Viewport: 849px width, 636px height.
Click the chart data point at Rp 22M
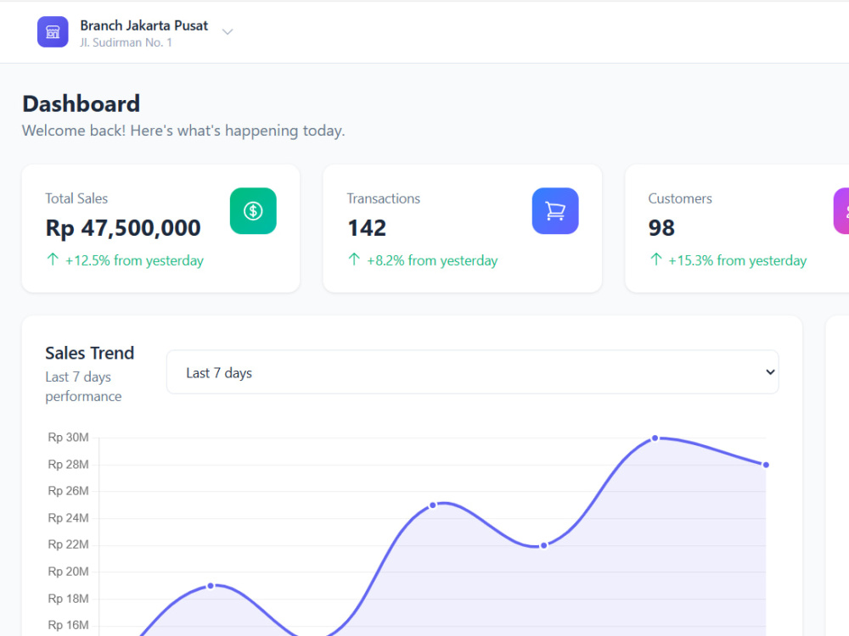tap(543, 545)
